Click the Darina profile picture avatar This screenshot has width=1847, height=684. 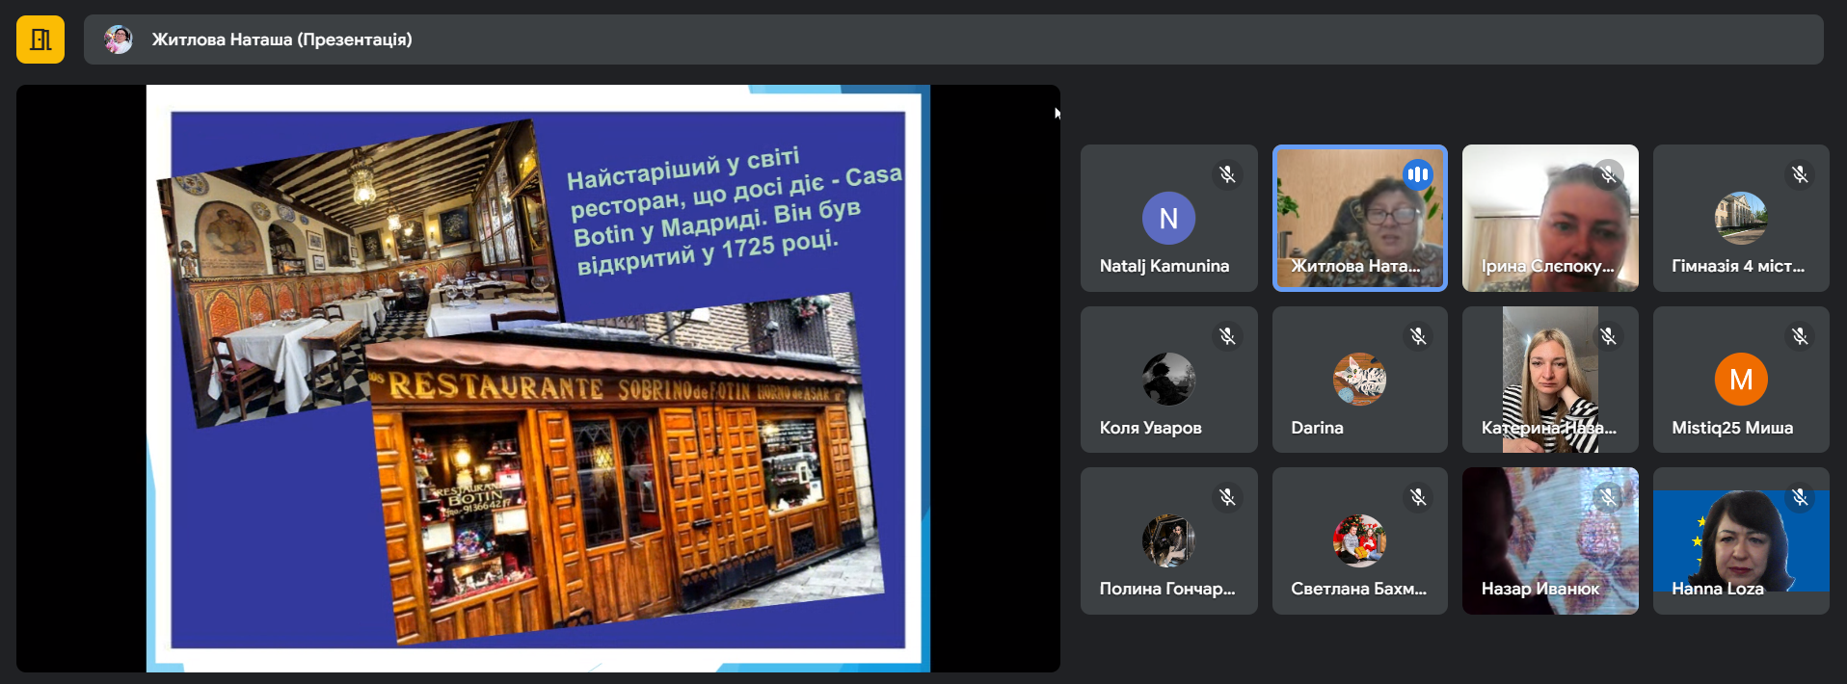[x=1359, y=380]
